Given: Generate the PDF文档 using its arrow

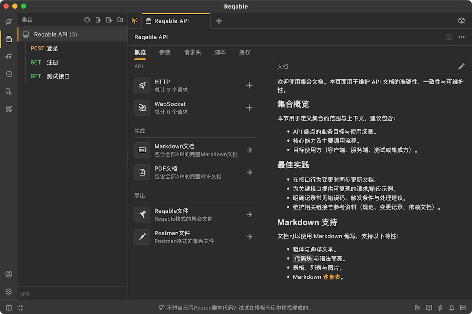Looking at the screenshot, I should (x=249, y=172).
